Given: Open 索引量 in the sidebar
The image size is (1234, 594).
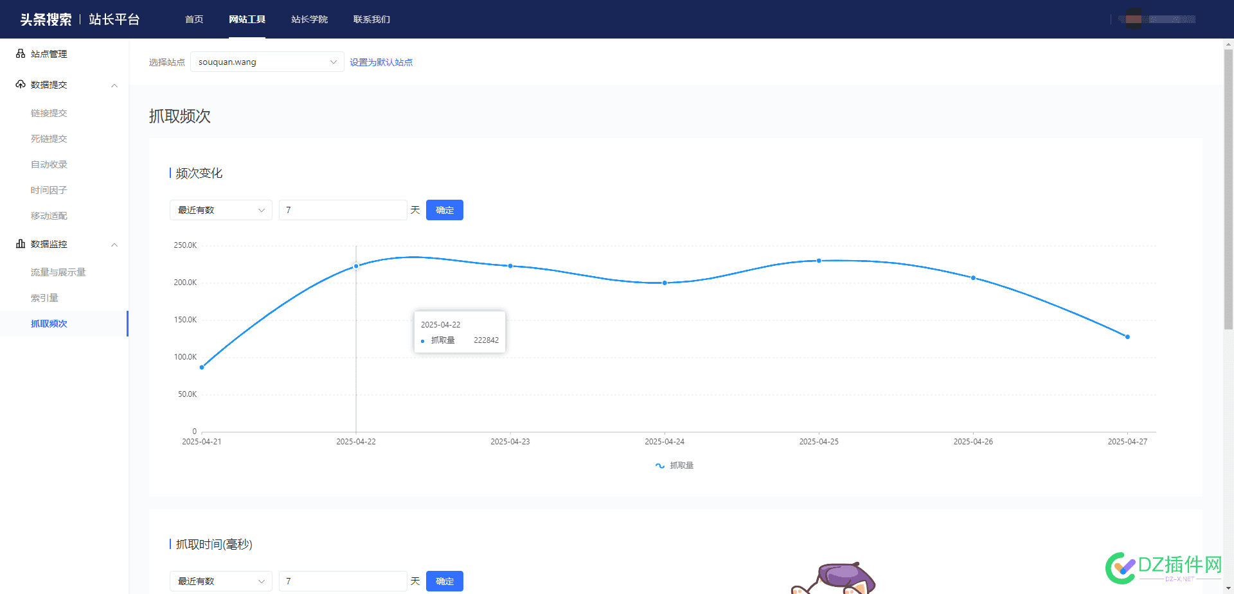Looking at the screenshot, I should pos(44,298).
